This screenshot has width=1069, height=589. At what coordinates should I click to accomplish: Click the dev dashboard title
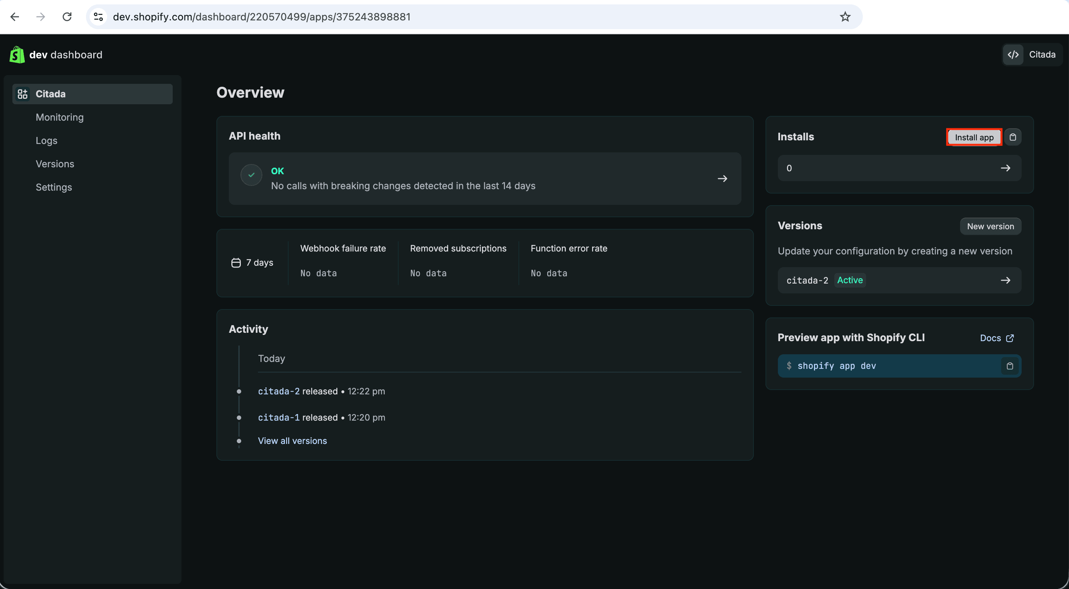pyautogui.click(x=66, y=55)
